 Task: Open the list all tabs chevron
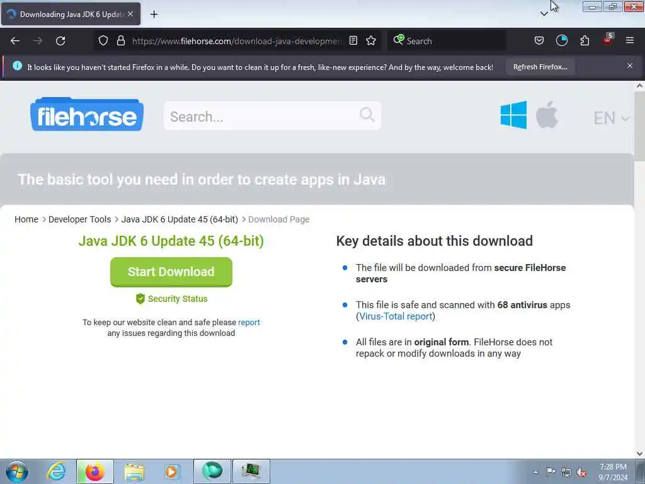pyautogui.click(x=544, y=14)
